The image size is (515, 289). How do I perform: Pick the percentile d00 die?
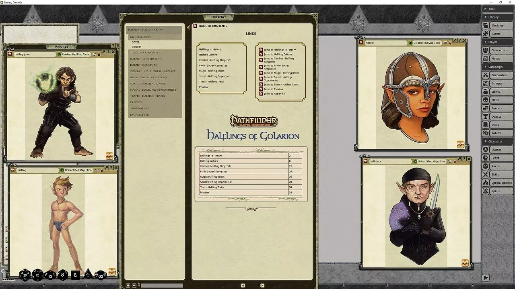pyautogui.click(x=100, y=275)
